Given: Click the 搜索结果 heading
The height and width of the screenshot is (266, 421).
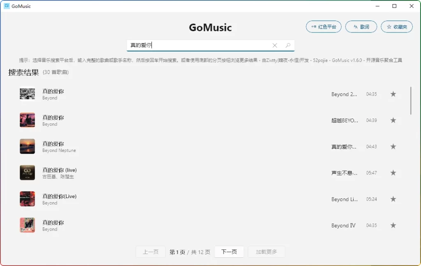Looking at the screenshot, I should tap(23, 72).
